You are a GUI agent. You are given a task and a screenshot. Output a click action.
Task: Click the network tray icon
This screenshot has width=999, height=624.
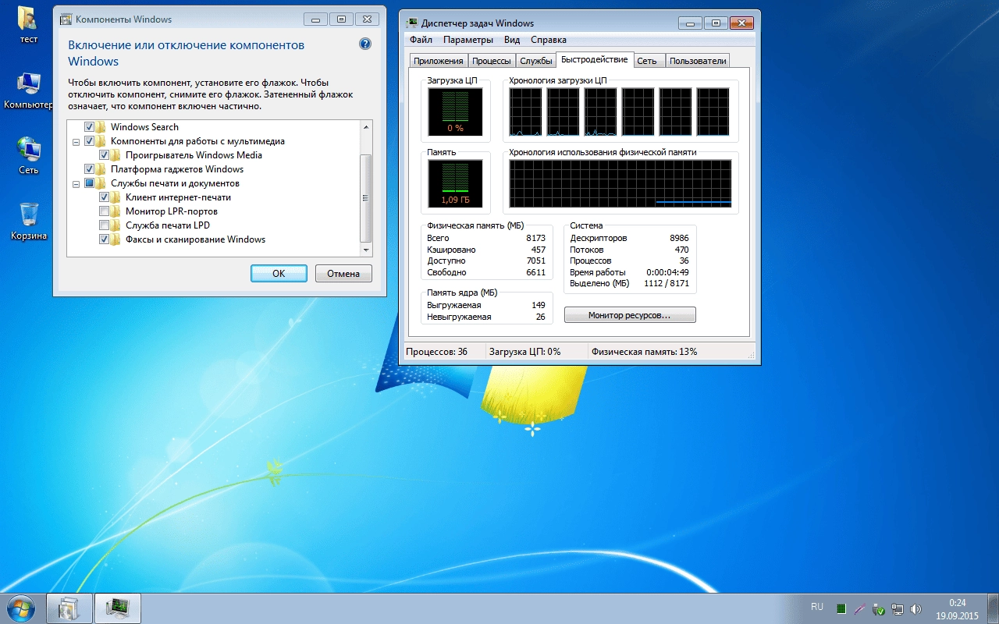click(898, 608)
